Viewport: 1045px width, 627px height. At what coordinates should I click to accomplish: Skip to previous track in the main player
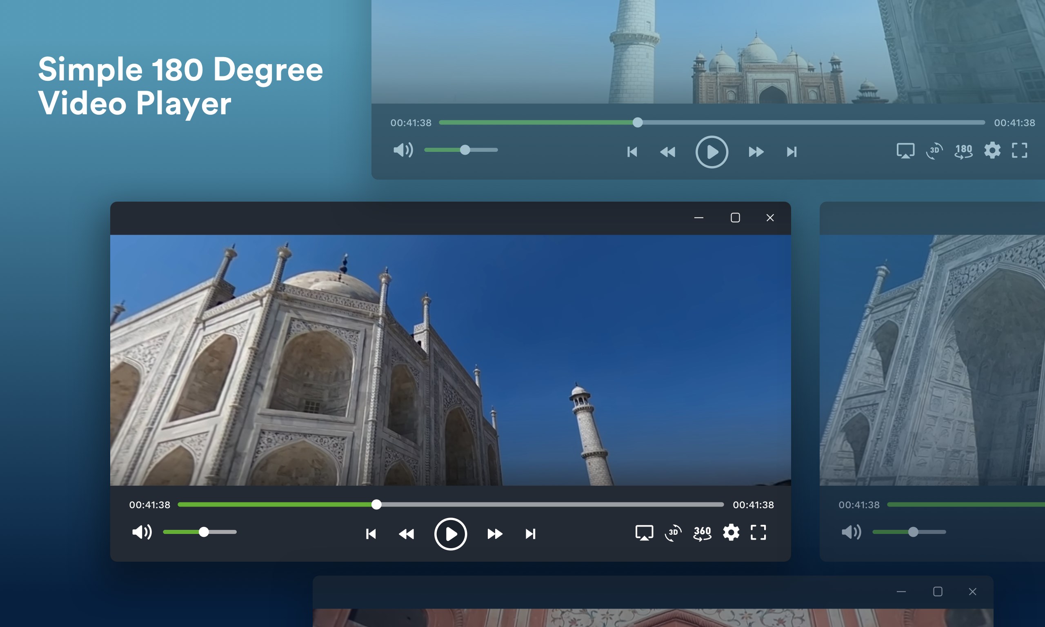(371, 534)
